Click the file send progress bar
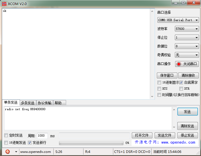The height and width of the screenshot is (156, 201). click(x=91, y=143)
